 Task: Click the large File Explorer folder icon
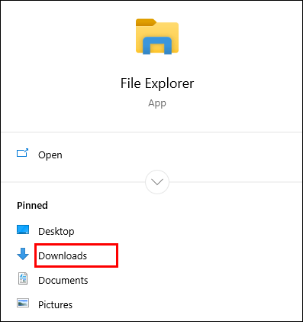[x=157, y=37]
